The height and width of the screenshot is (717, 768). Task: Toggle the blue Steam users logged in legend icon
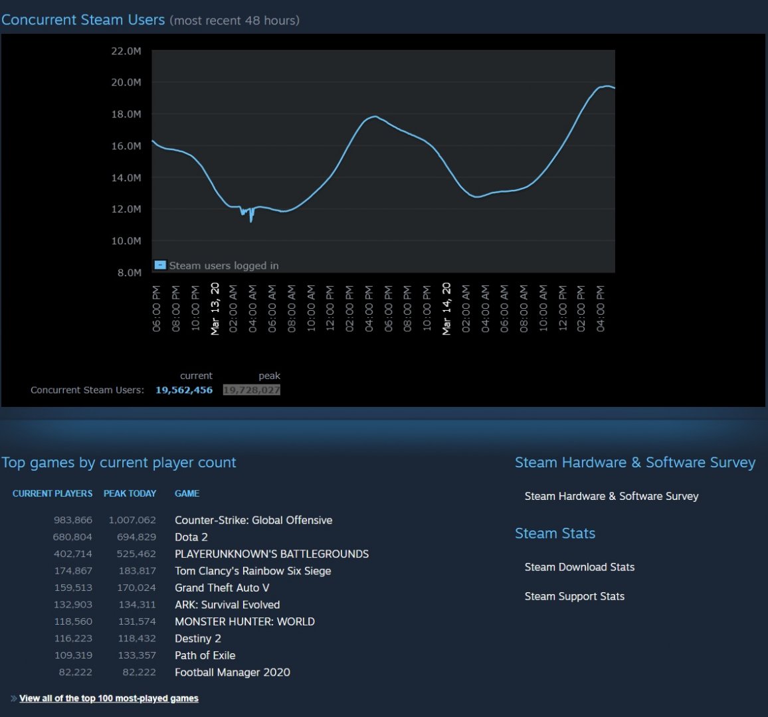[x=160, y=265]
